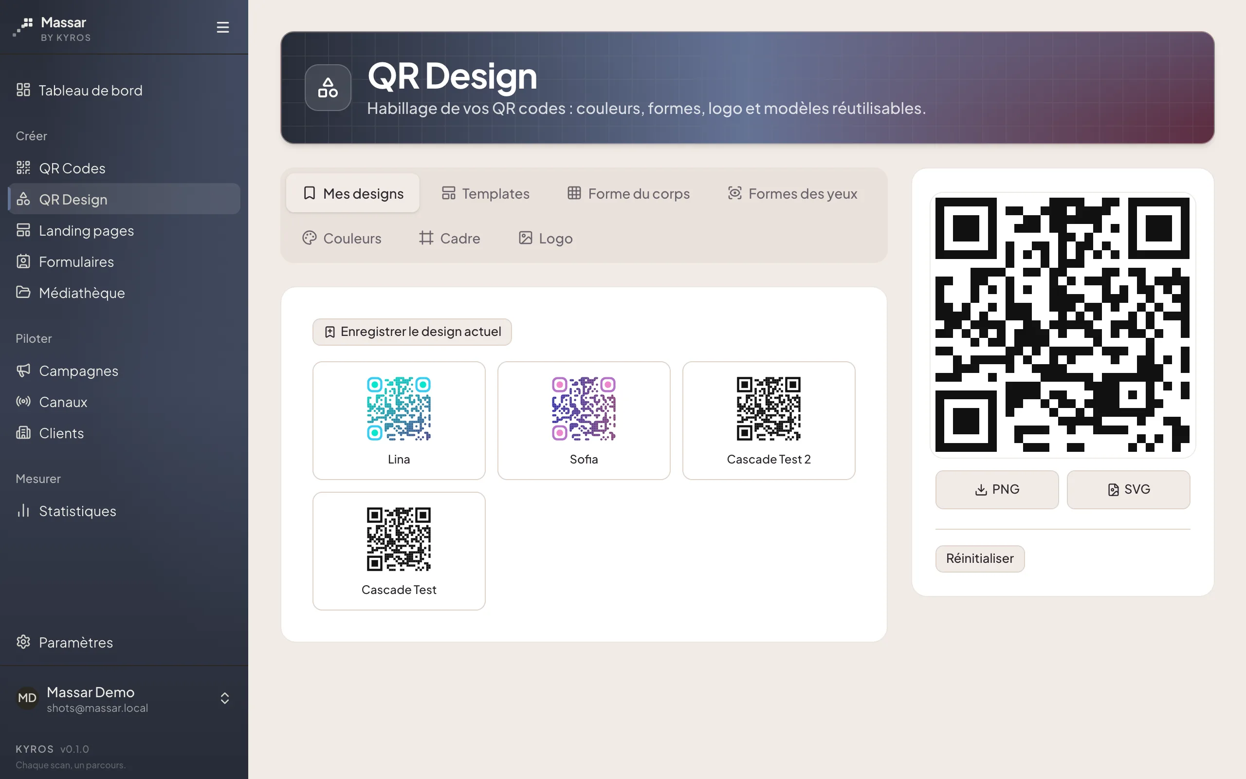Open the Cadre tab
The image size is (1246, 779).
click(450, 238)
